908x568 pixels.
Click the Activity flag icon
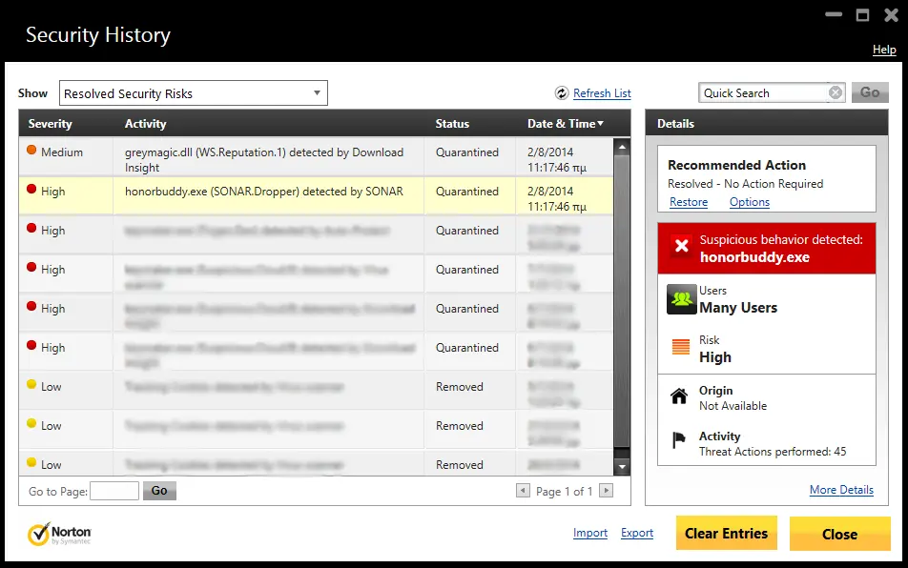pyautogui.click(x=679, y=442)
